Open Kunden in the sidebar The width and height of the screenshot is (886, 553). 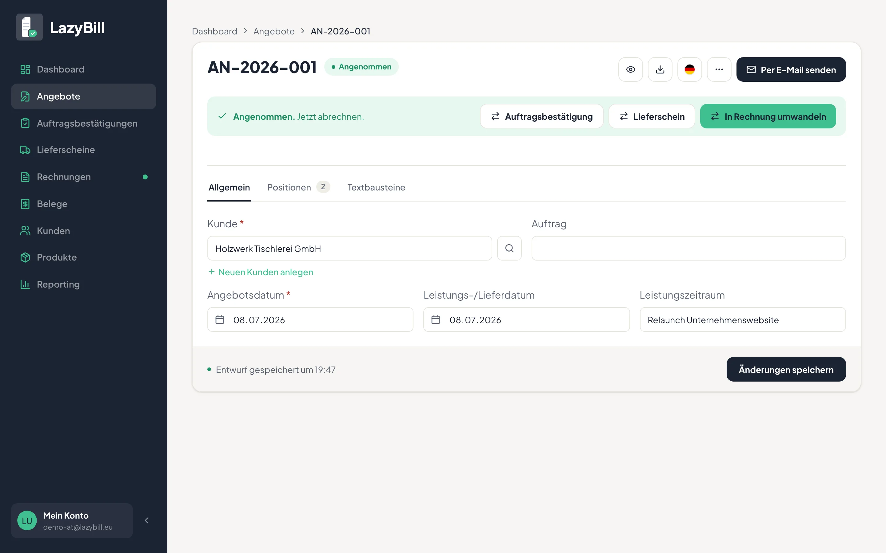point(83,231)
